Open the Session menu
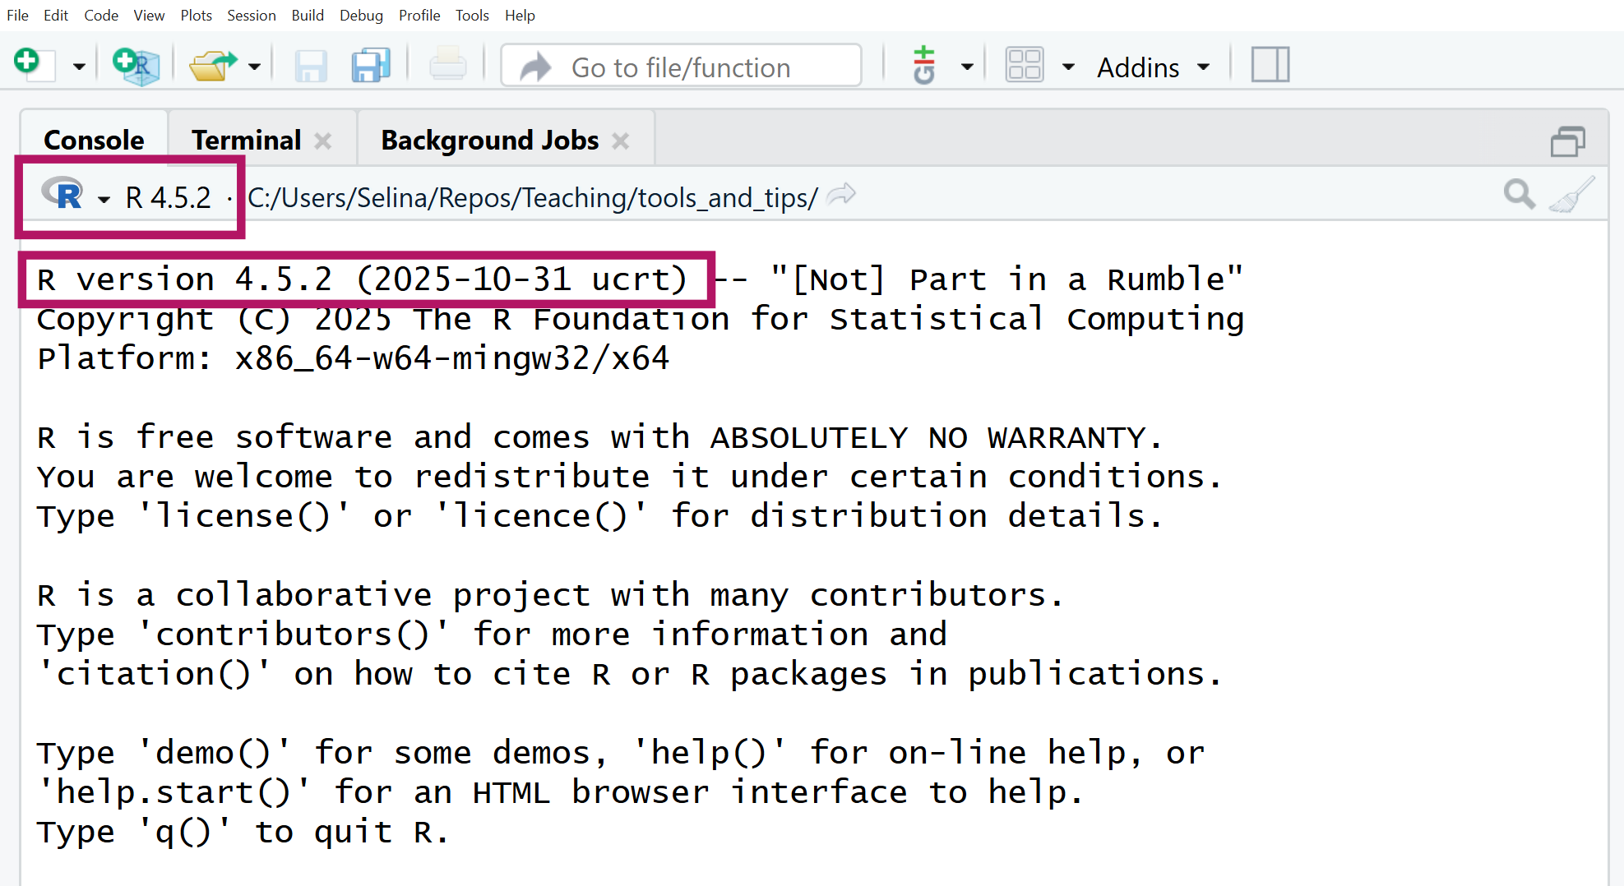1624x886 pixels. 251,15
